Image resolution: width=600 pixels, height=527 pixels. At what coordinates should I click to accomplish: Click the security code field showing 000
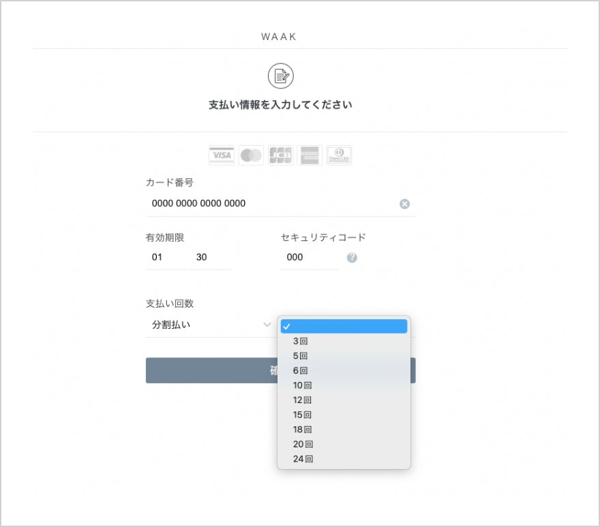click(x=309, y=257)
